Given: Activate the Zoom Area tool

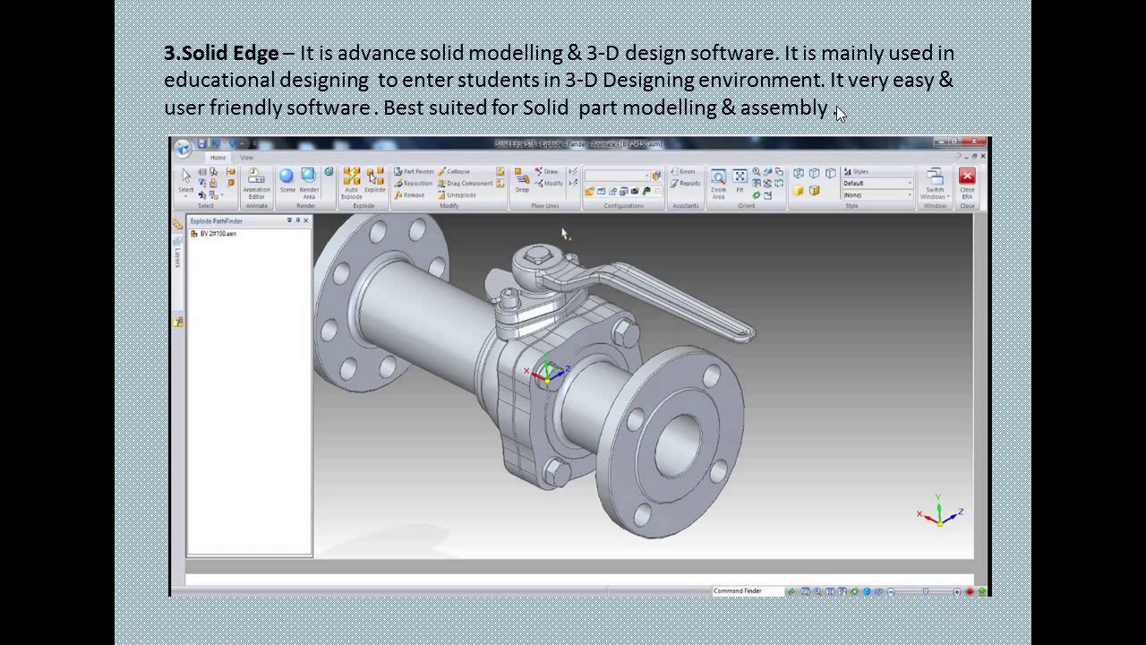Looking at the screenshot, I should (x=718, y=183).
